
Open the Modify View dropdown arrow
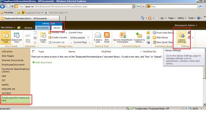66,33
